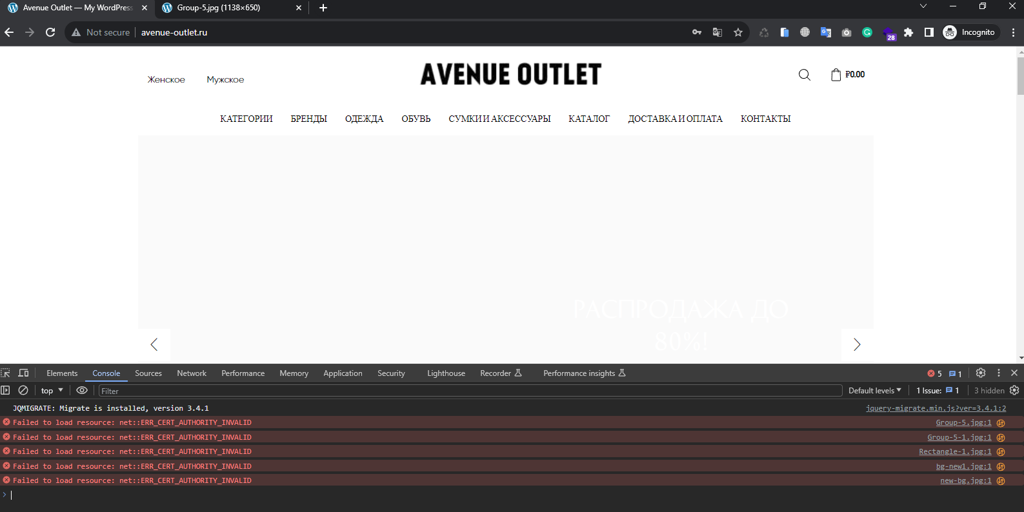Viewport: 1024px width, 512px height.
Task: Open the Network tab
Action: pyautogui.click(x=192, y=373)
